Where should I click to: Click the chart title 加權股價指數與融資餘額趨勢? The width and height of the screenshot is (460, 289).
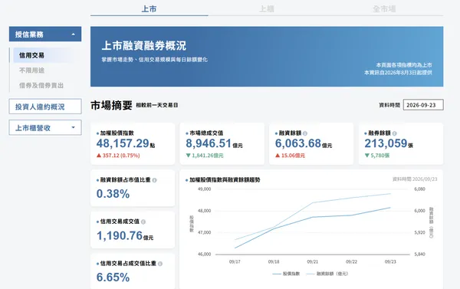tap(225, 180)
